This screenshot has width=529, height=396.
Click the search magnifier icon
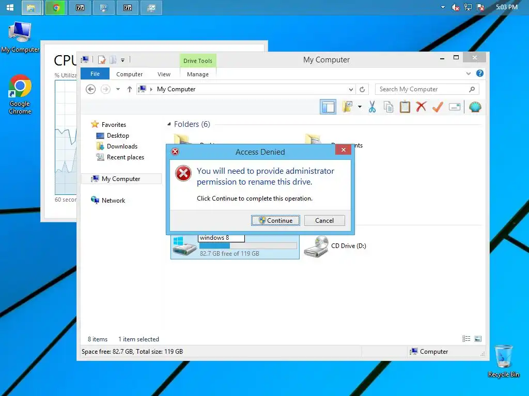tap(472, 89)
